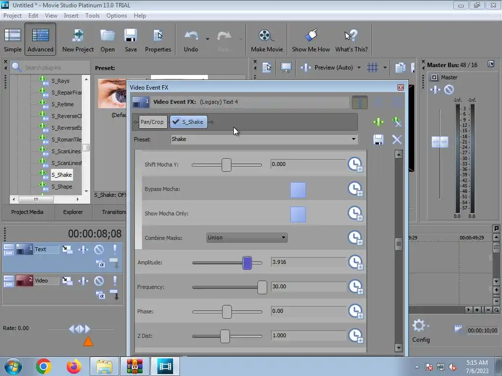Screen dimensions: 502x376
Task: Open Combine Masks Union dropdown
Action: [247, 237]
